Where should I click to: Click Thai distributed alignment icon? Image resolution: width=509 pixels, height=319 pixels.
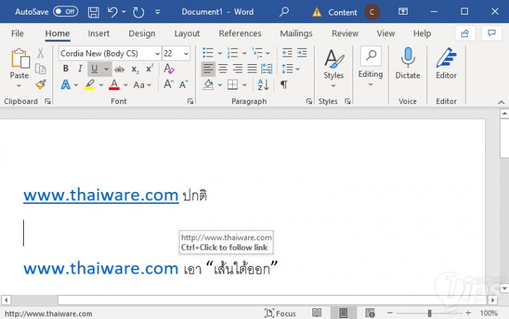click(267, 68)
